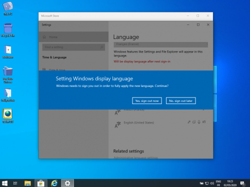250x187 pixels.
Task: Minimize the Microsoft Store window
Action: click(x=188, y=15)
